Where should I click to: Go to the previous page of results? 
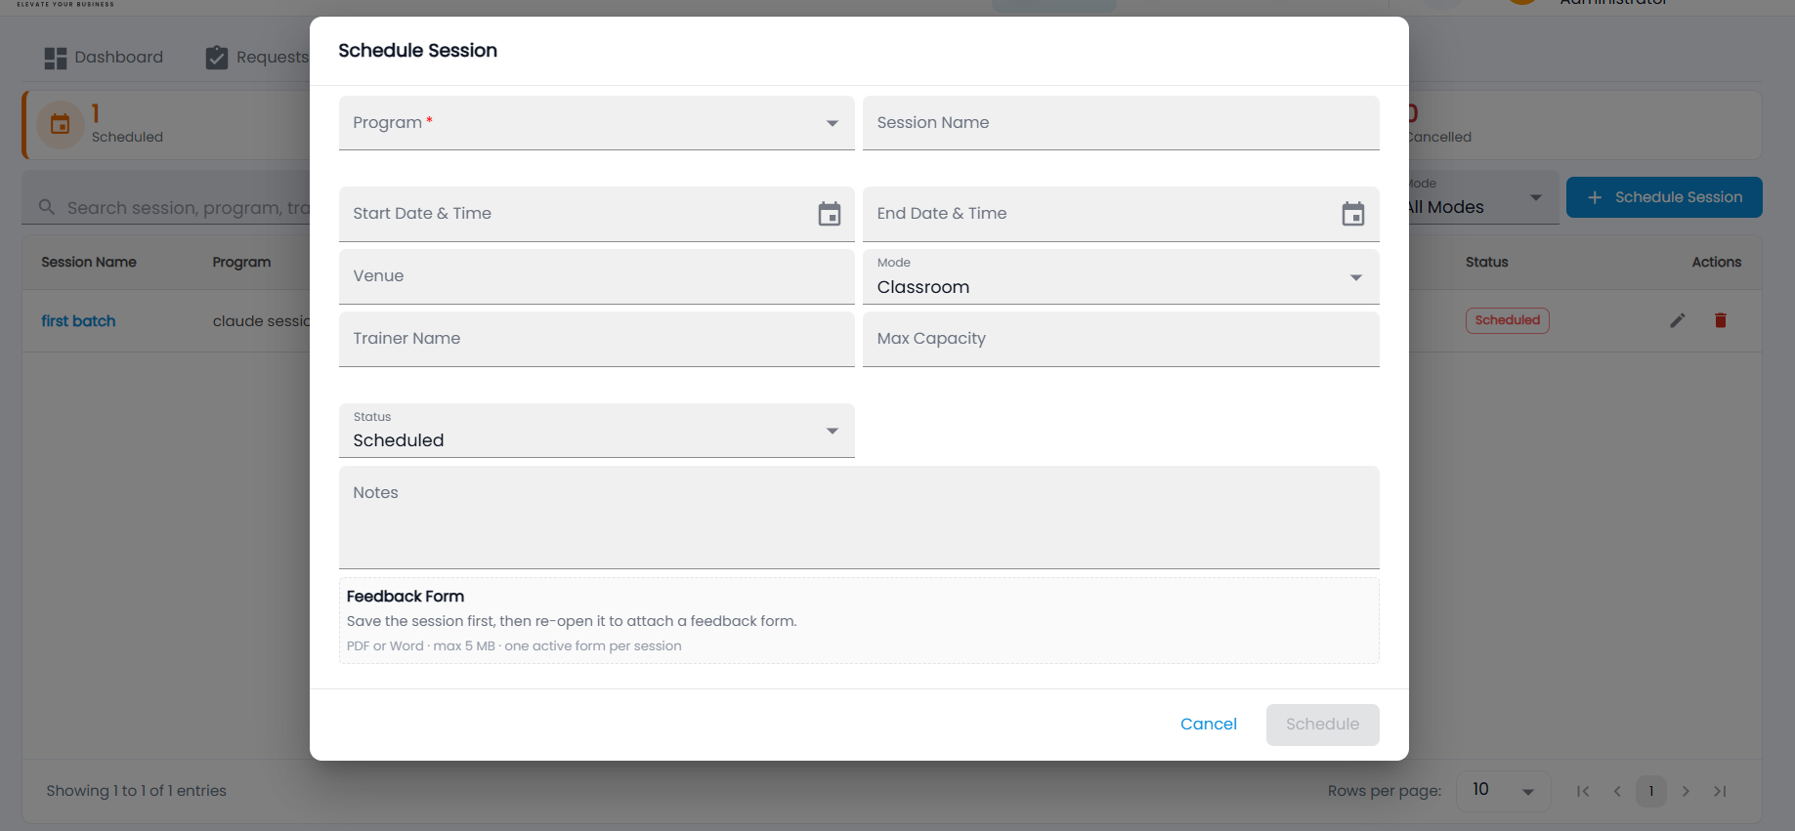tap(1617, 791)
